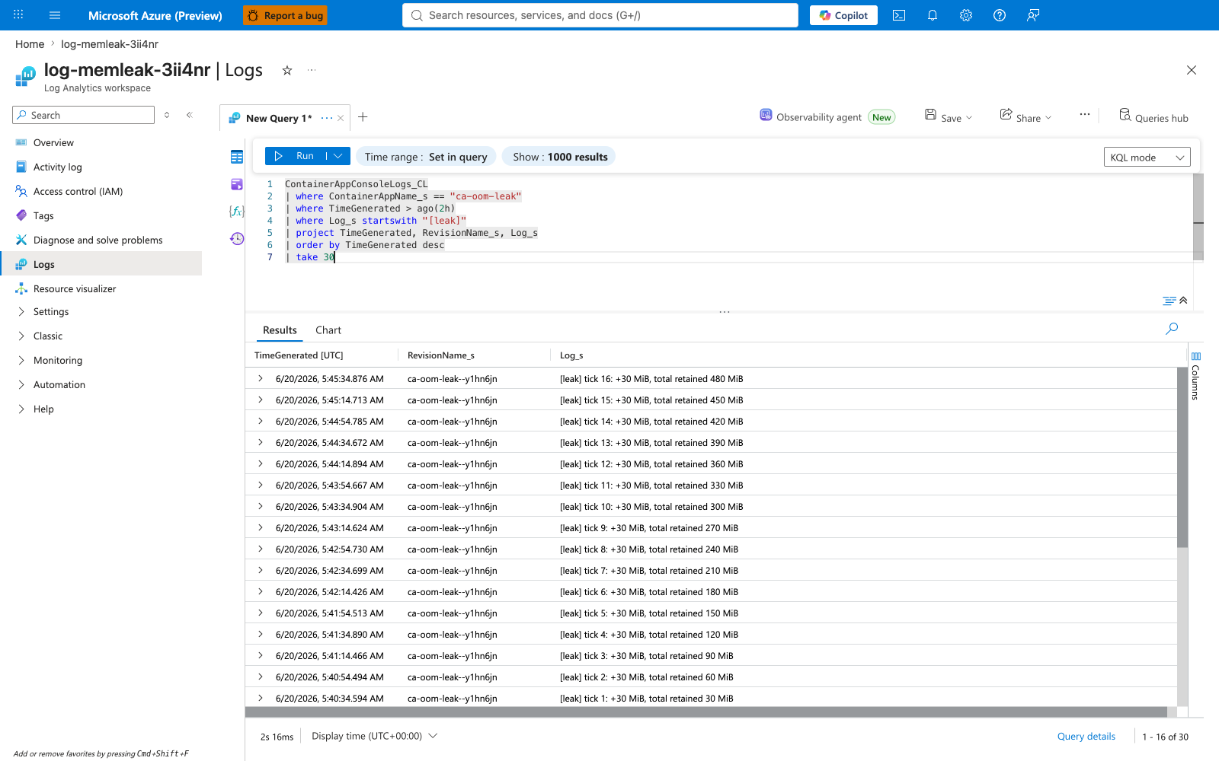
Task: Click the Home breadcrumb link
Action: [x=30, y=44]
